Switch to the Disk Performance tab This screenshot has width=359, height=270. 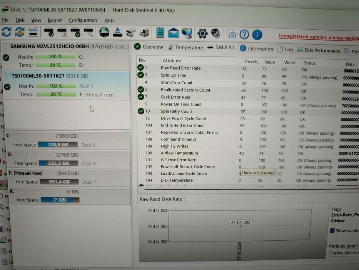(x=318, y=51)
